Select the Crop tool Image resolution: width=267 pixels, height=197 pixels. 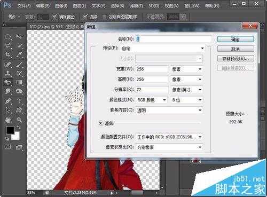[x=8, y=54]
